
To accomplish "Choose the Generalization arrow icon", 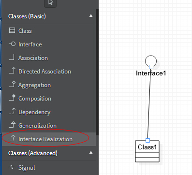I will (x=12, y=125).
